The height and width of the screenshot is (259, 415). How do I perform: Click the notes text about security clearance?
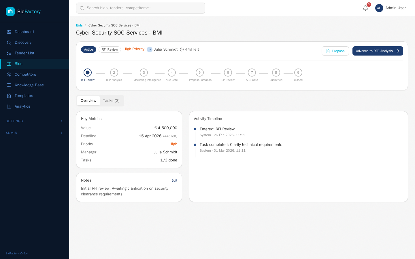(125, 191)
